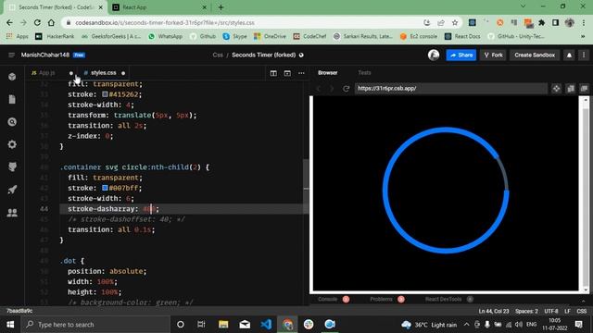Image resolution: width=593 pixels, height=333 pixels.
Task: Open the Sandbox Info sidebar icon
Action: click(12, 77)
